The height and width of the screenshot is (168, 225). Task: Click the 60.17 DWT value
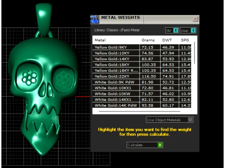(x=168, y=105)
